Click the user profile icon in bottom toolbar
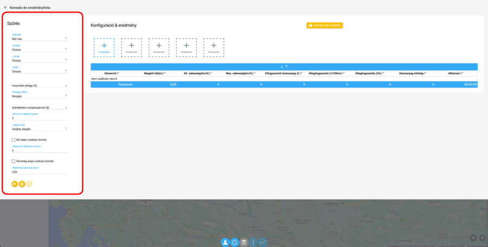Screen dimensions: 488x247 click(224, 242)
